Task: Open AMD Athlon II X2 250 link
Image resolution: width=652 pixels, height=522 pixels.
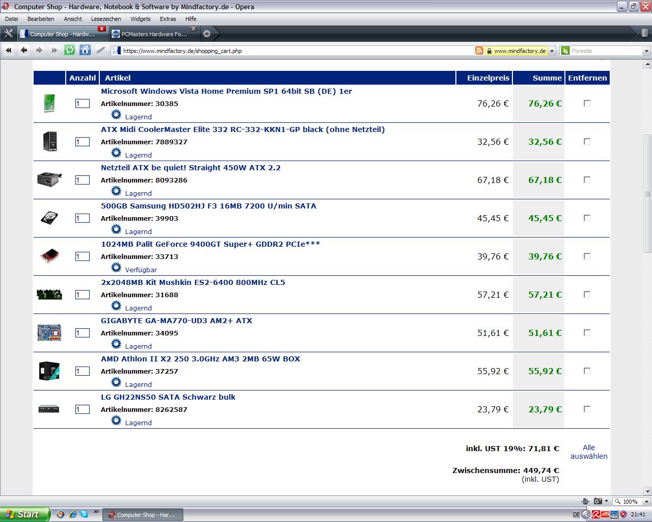Action: (x=200, y=359)
